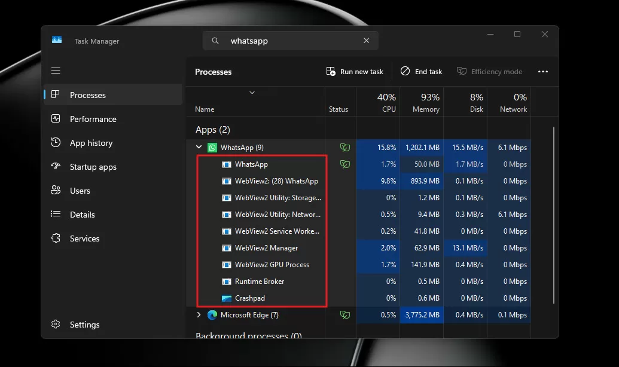Click the search magnifier icon
This screenshot has height=367, width=619.
pos(215,41)
